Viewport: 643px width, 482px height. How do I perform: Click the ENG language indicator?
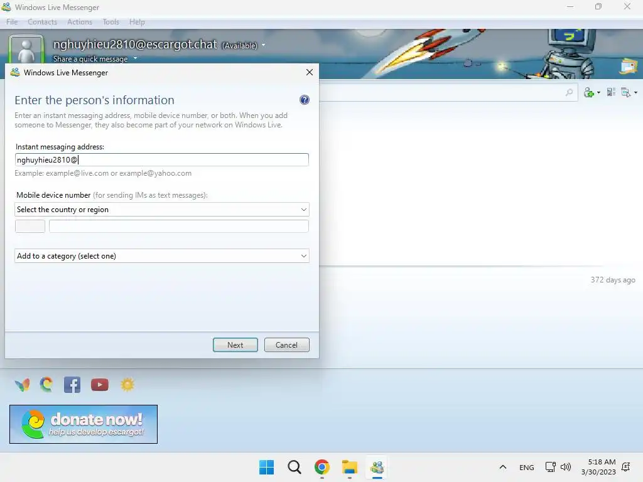[x=527, y=468]
